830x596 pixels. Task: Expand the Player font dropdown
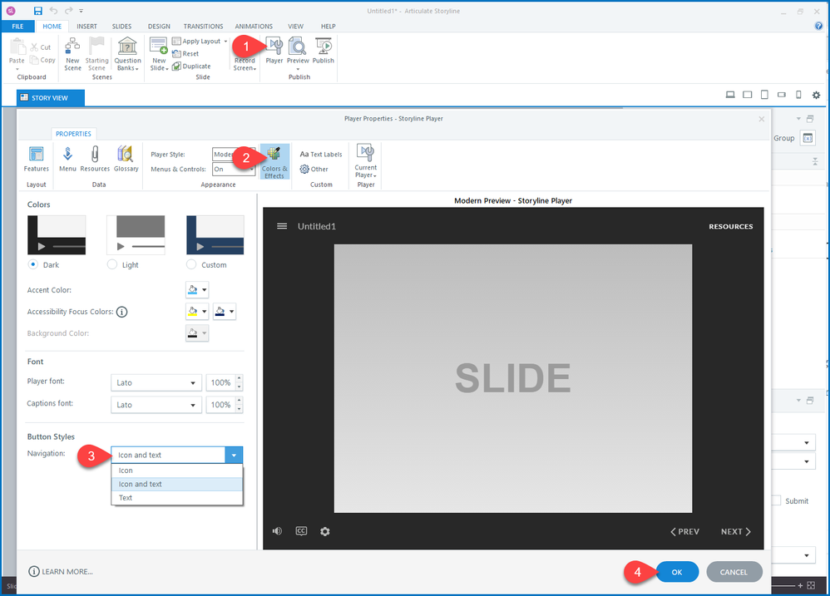click(x=156, y=382)
